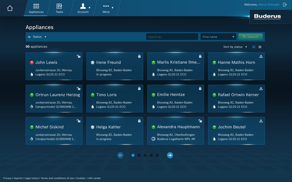Switch to grid view layout
This screenshot has width=292, height=182.
pyautogui.click(x=253, y=47)
